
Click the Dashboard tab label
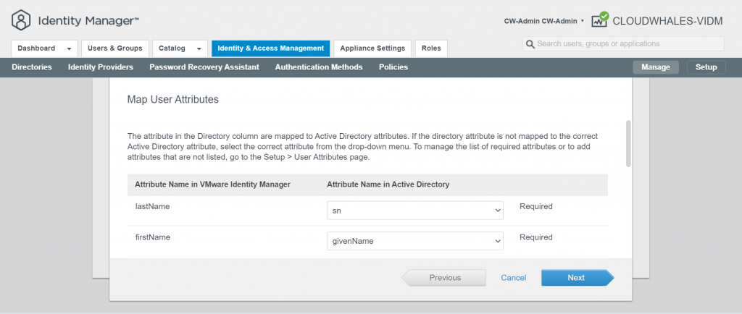[36, 48]
